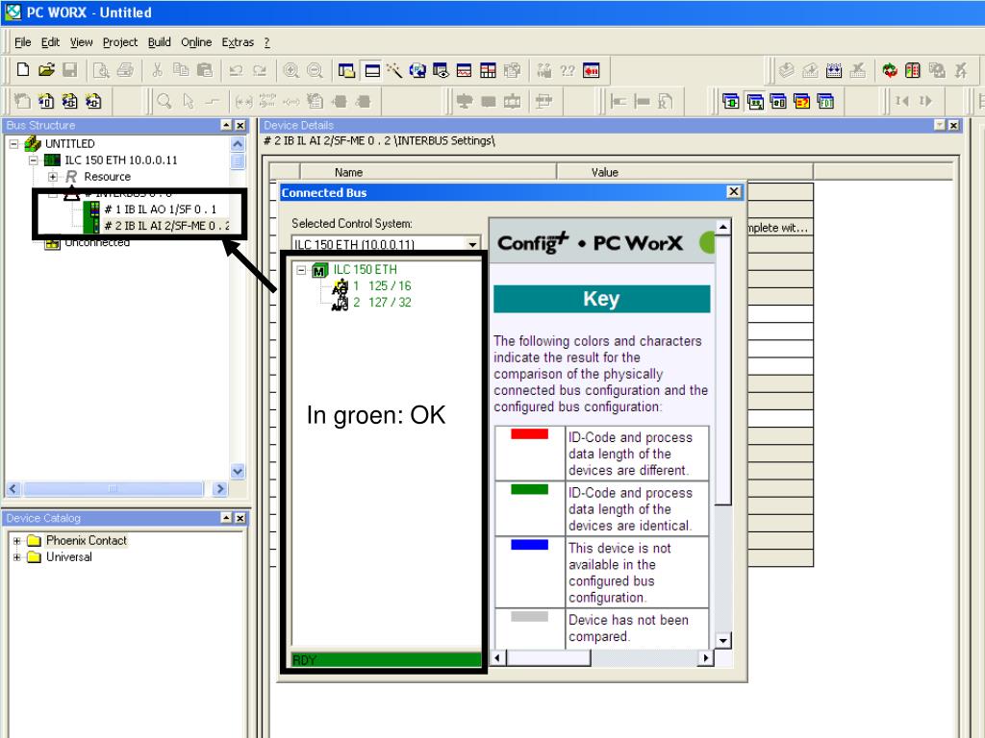
Task: Collapse the ILC 150 ETH 10.0.0.11 node
Action: 34,160
